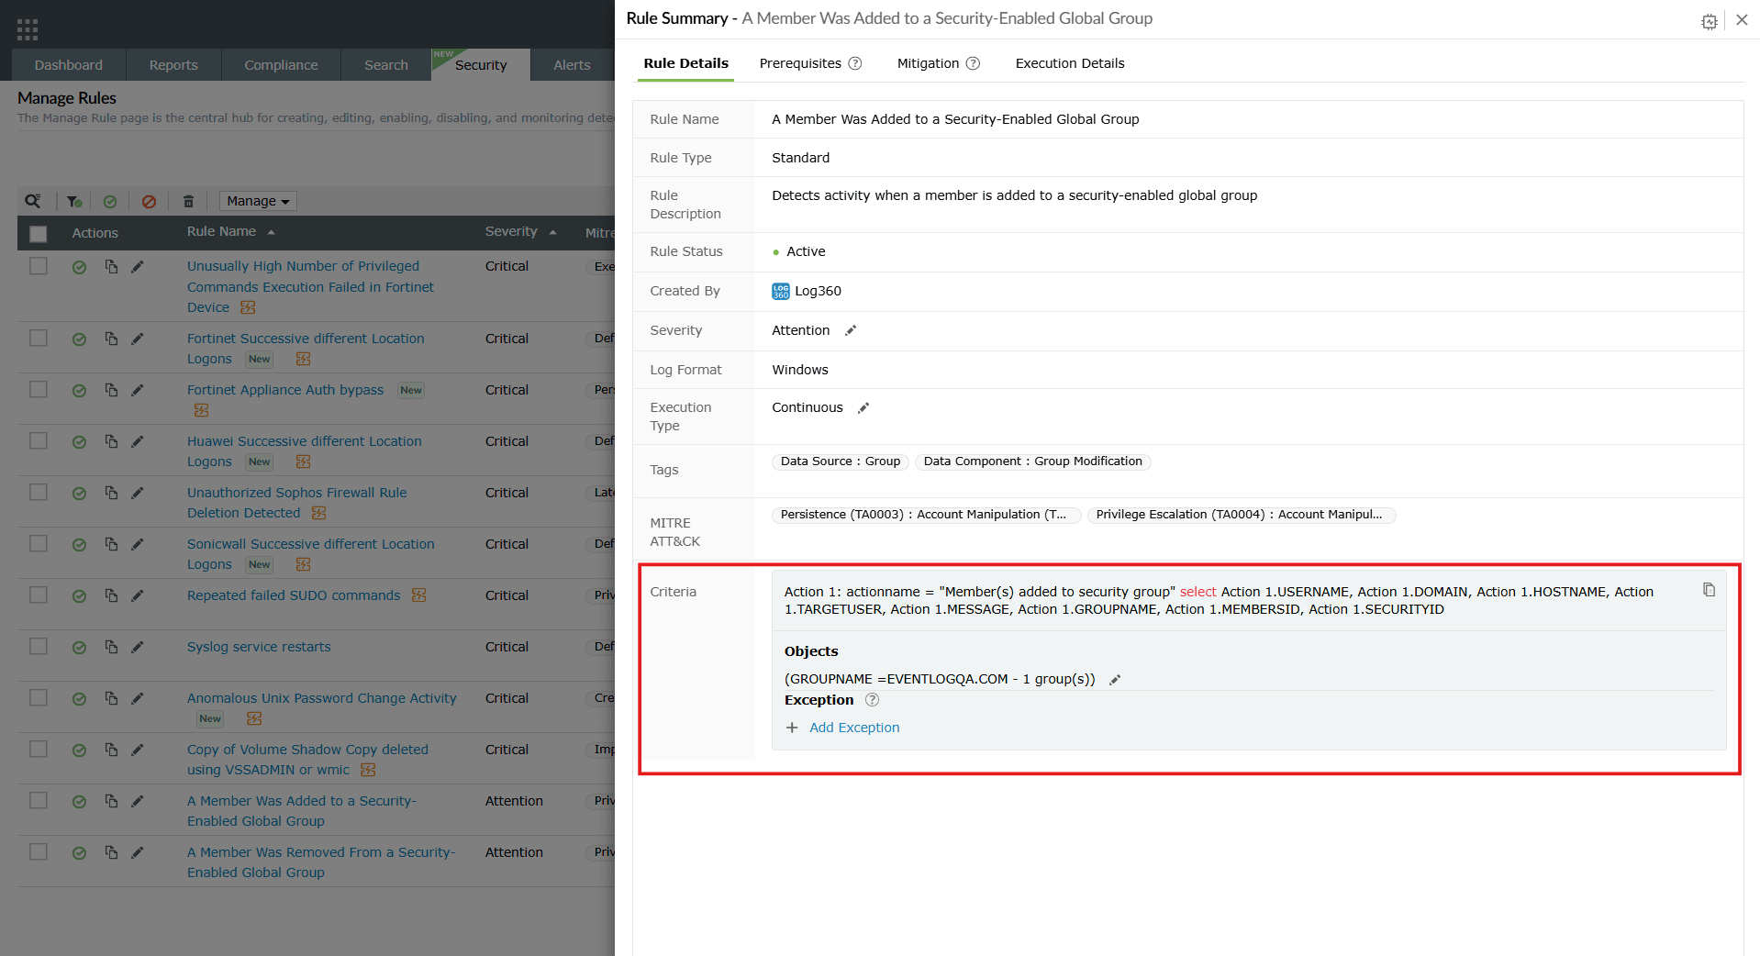
Task: Go to the Alerts tab
Action: click(572, 65)
